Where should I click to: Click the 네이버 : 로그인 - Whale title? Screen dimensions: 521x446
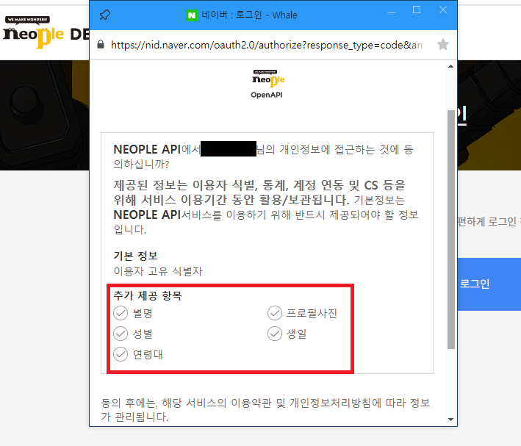pos(249,15)
